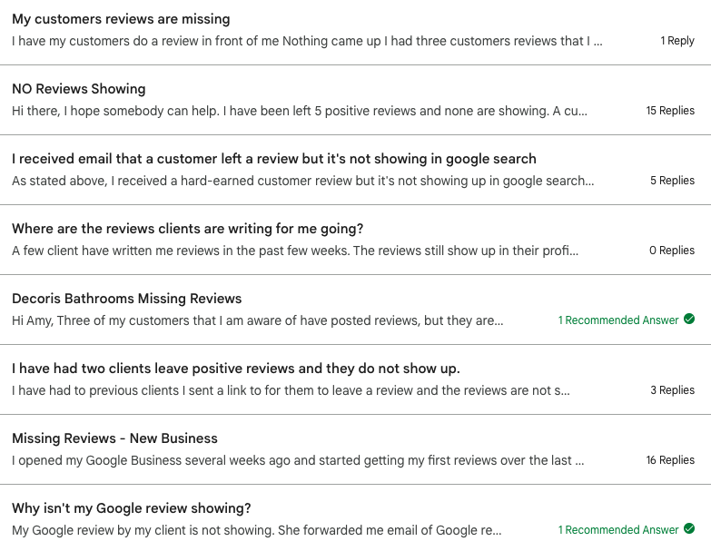The image size is (711, 551).
Task: Click "1 Recommended Answer" on Decoris Bathrooms thread
Action: (618, 320)
